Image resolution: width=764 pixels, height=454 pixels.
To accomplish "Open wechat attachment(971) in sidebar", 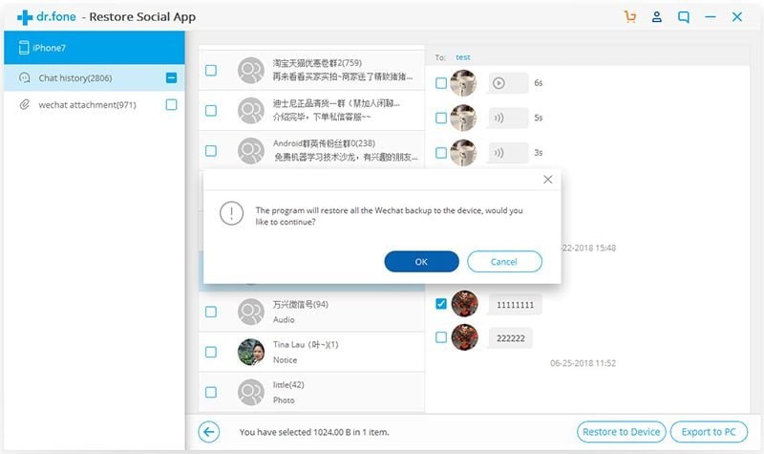I will pos(95,104).
